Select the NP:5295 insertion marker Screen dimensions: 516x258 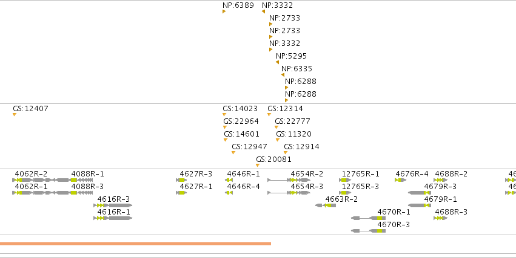[x=278, y=62]
